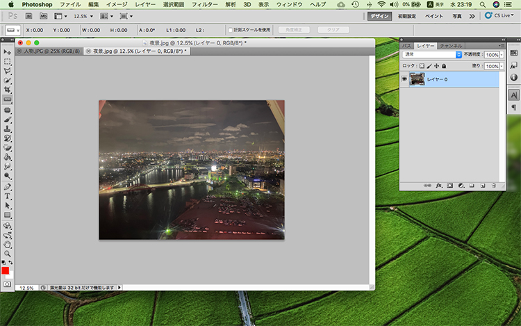This screenshot has height=326, width=521.
Task: Swap foreground and background colors
Action: coord(10,263)
